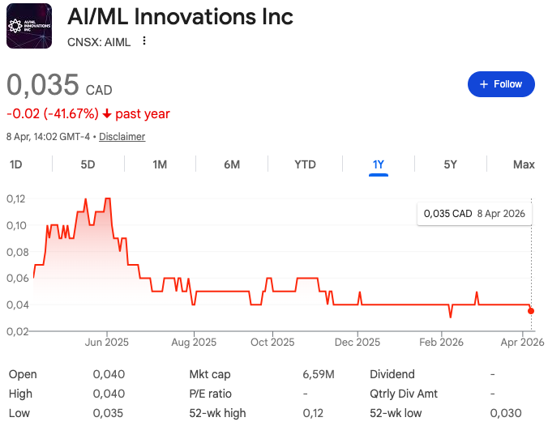Open the Disclaimer link
This screenshot has height=426, width=548.
[122, 137]
